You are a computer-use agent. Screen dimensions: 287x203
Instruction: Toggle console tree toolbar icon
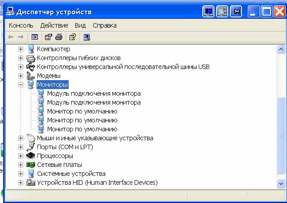pos(35,37)
